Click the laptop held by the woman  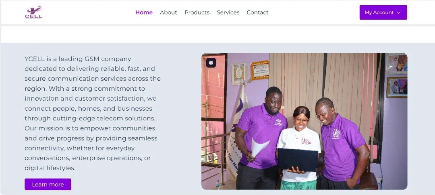298,160
